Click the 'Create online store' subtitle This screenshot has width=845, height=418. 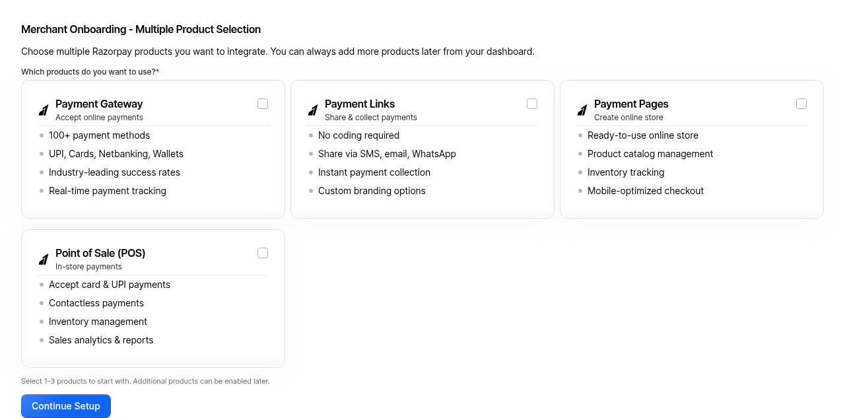[628, 118]
